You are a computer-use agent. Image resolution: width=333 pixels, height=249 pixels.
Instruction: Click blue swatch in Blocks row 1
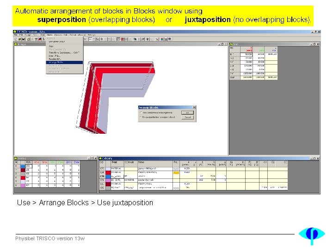click(x=23, y=166)
